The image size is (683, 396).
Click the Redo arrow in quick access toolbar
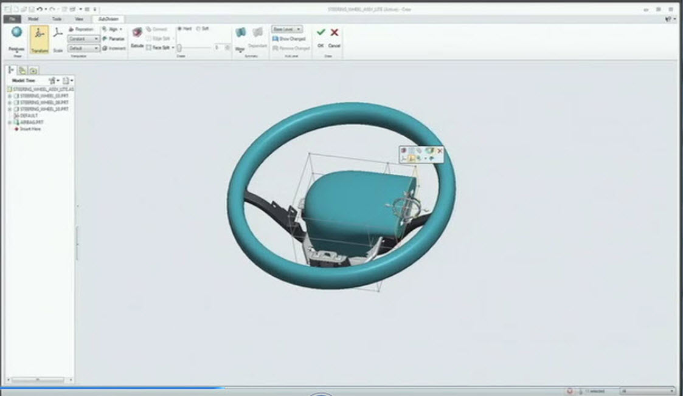[52, 9]
